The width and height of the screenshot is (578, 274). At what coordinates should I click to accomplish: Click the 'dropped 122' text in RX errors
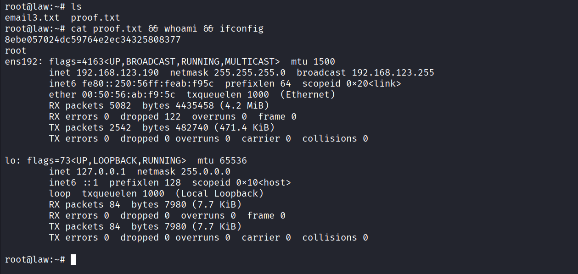[x=151, y=117]
